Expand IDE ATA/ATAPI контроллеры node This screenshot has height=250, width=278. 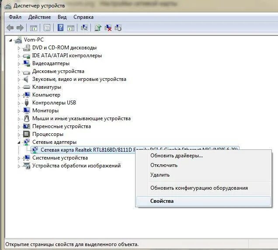point(19,56)
